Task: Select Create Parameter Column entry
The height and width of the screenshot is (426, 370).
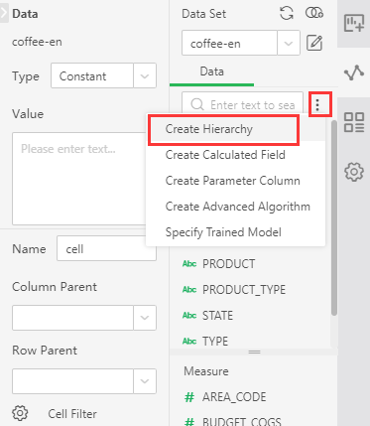Action: point(232,181)
